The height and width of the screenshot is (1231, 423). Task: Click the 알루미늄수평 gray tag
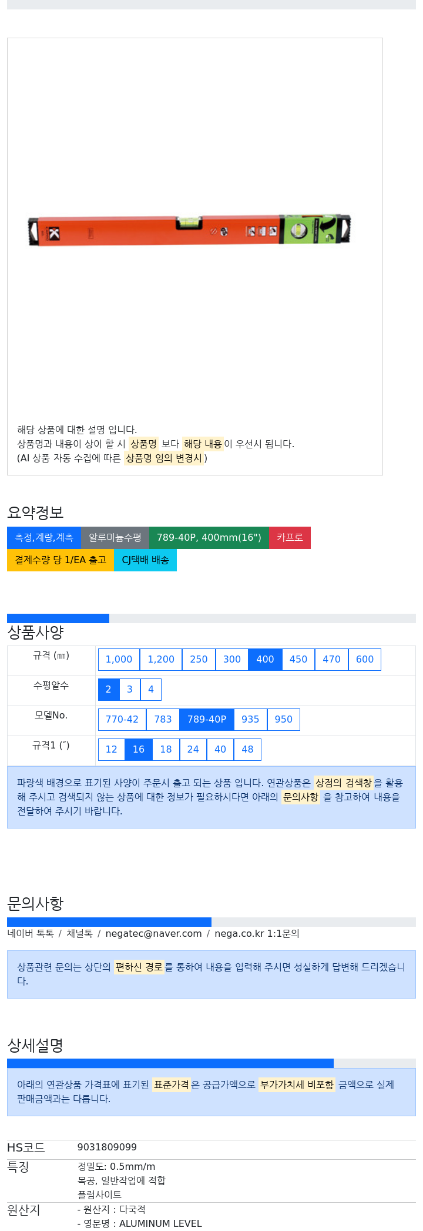(115, 537)
